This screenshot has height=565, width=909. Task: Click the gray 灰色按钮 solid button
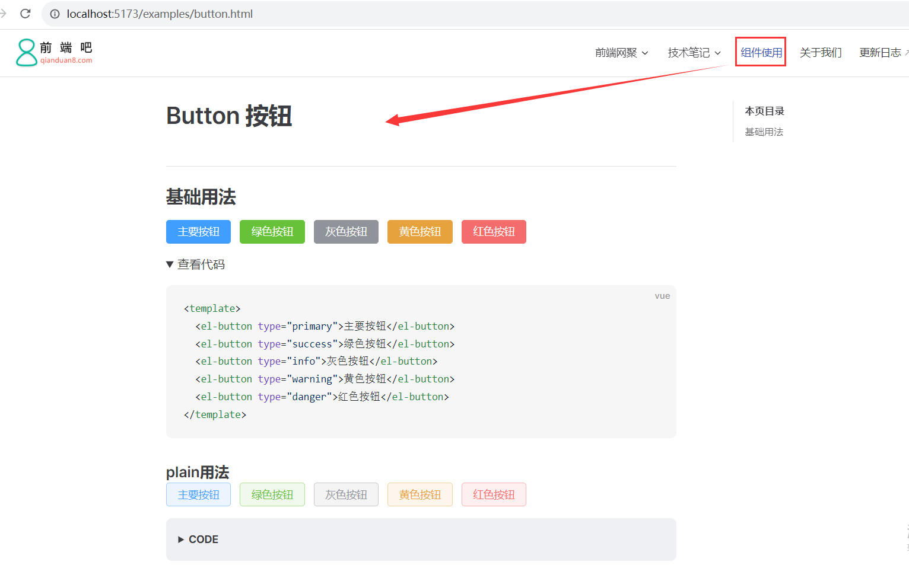(x=346, y=232)
